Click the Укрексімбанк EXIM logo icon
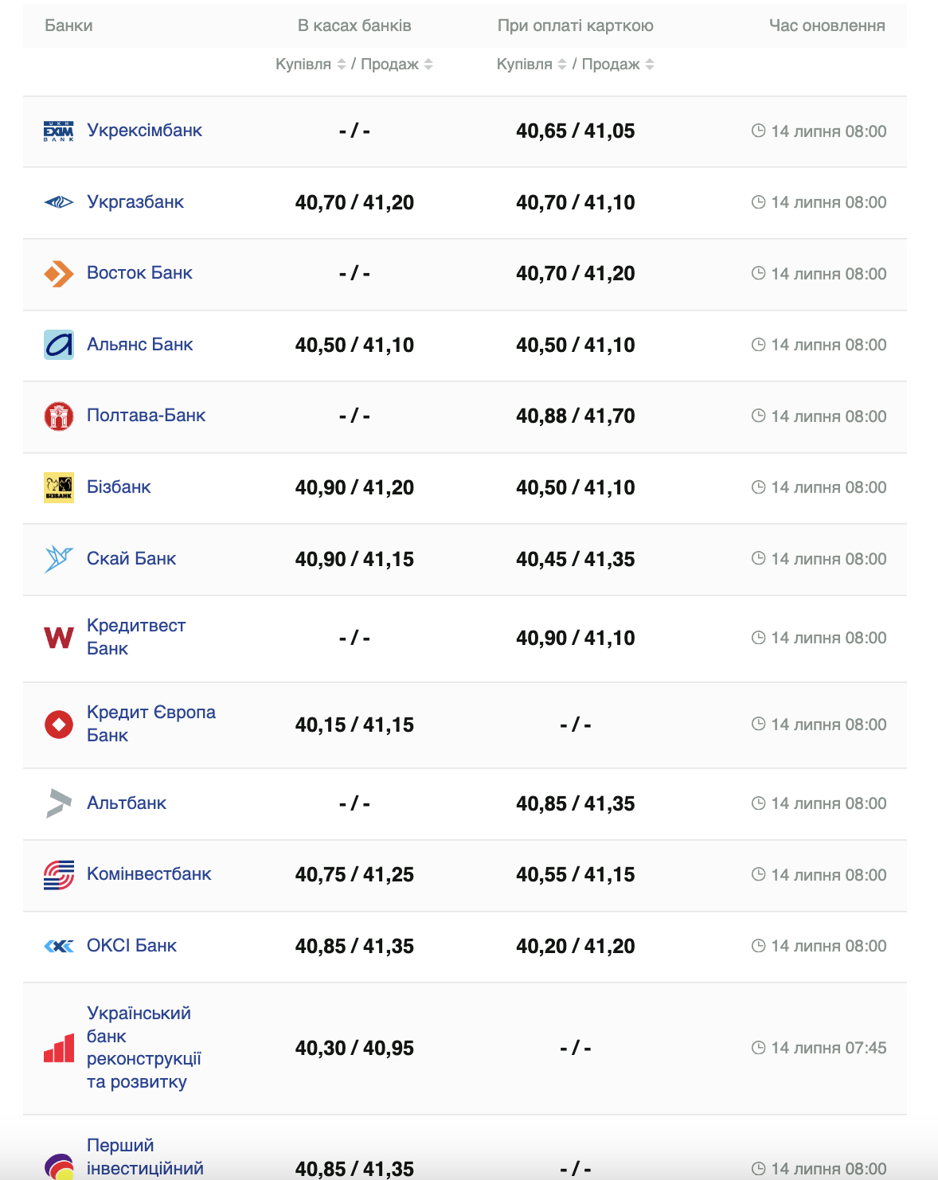This screenshot has height=1180, width=938. pos(58,131)
